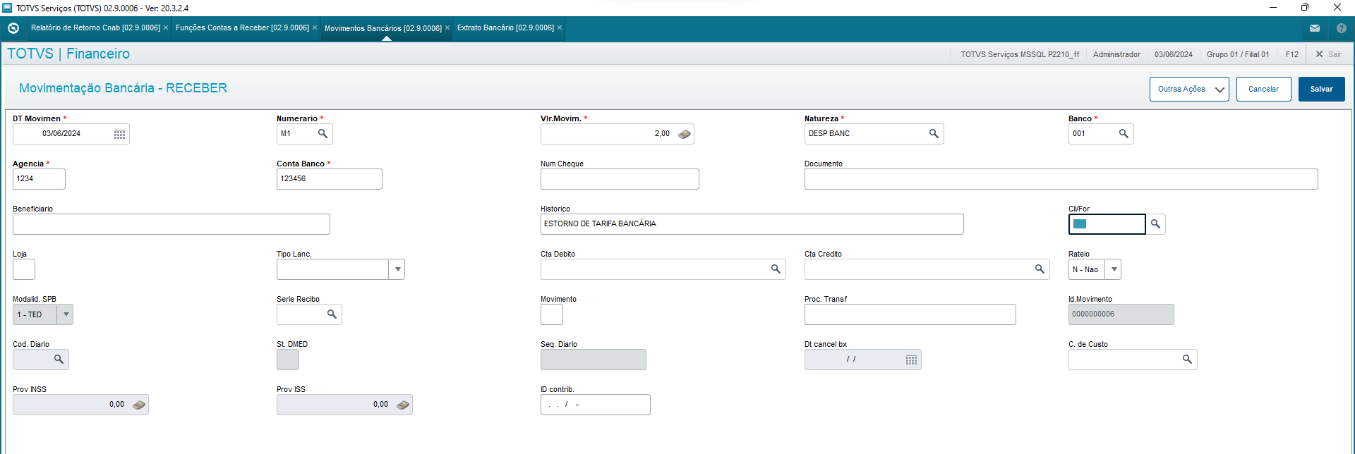Click the F12 option in header
This screenshot has width=1355, height=454.
click(1291, 54)
